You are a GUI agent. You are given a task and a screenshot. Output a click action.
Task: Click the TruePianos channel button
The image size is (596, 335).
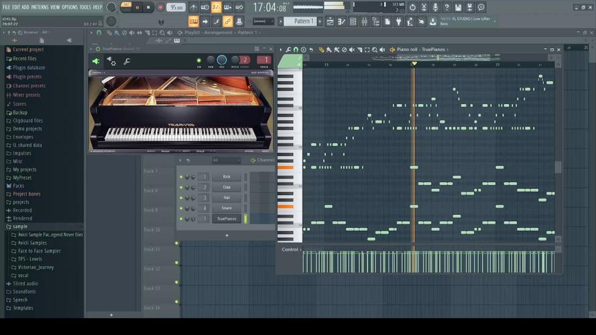(227, 218)
